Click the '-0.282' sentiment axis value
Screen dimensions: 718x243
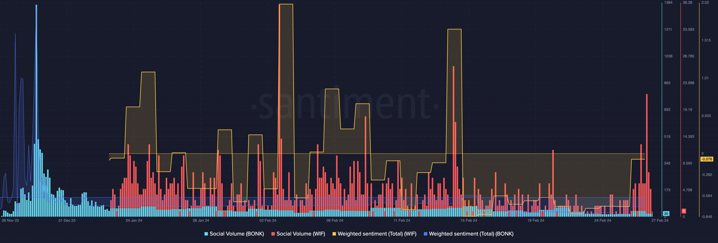click(x=707, y=175)
